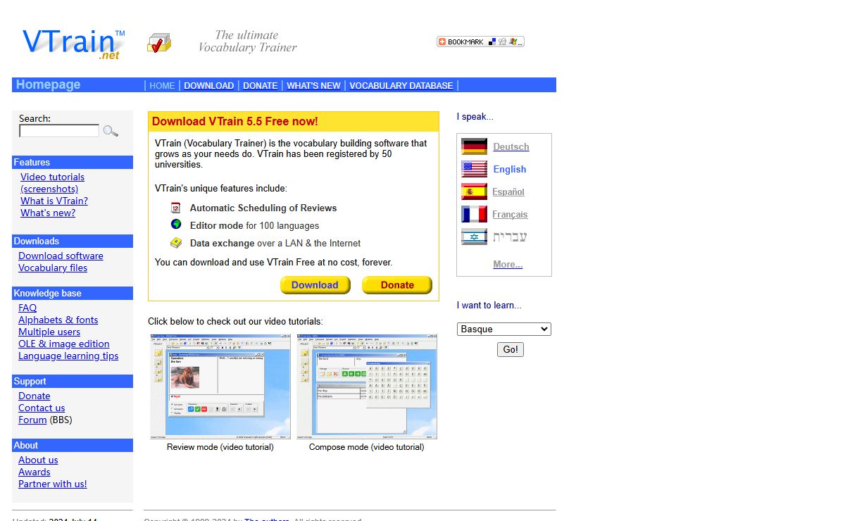Viewport: 845px width, 521px height.
Task: Click the German flag icon
Action: click(474, 146)
